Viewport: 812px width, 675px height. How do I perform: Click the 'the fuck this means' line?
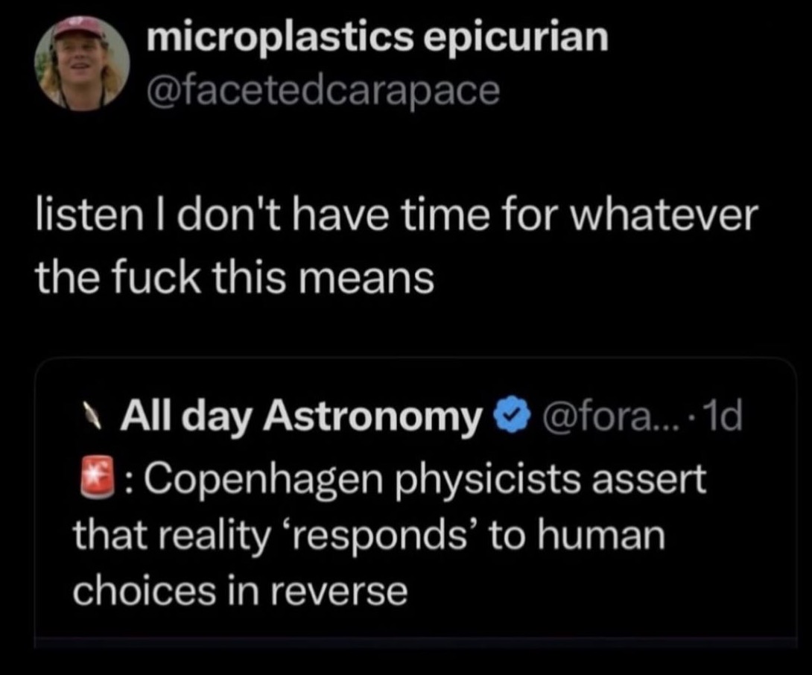(x=235, y=278)
